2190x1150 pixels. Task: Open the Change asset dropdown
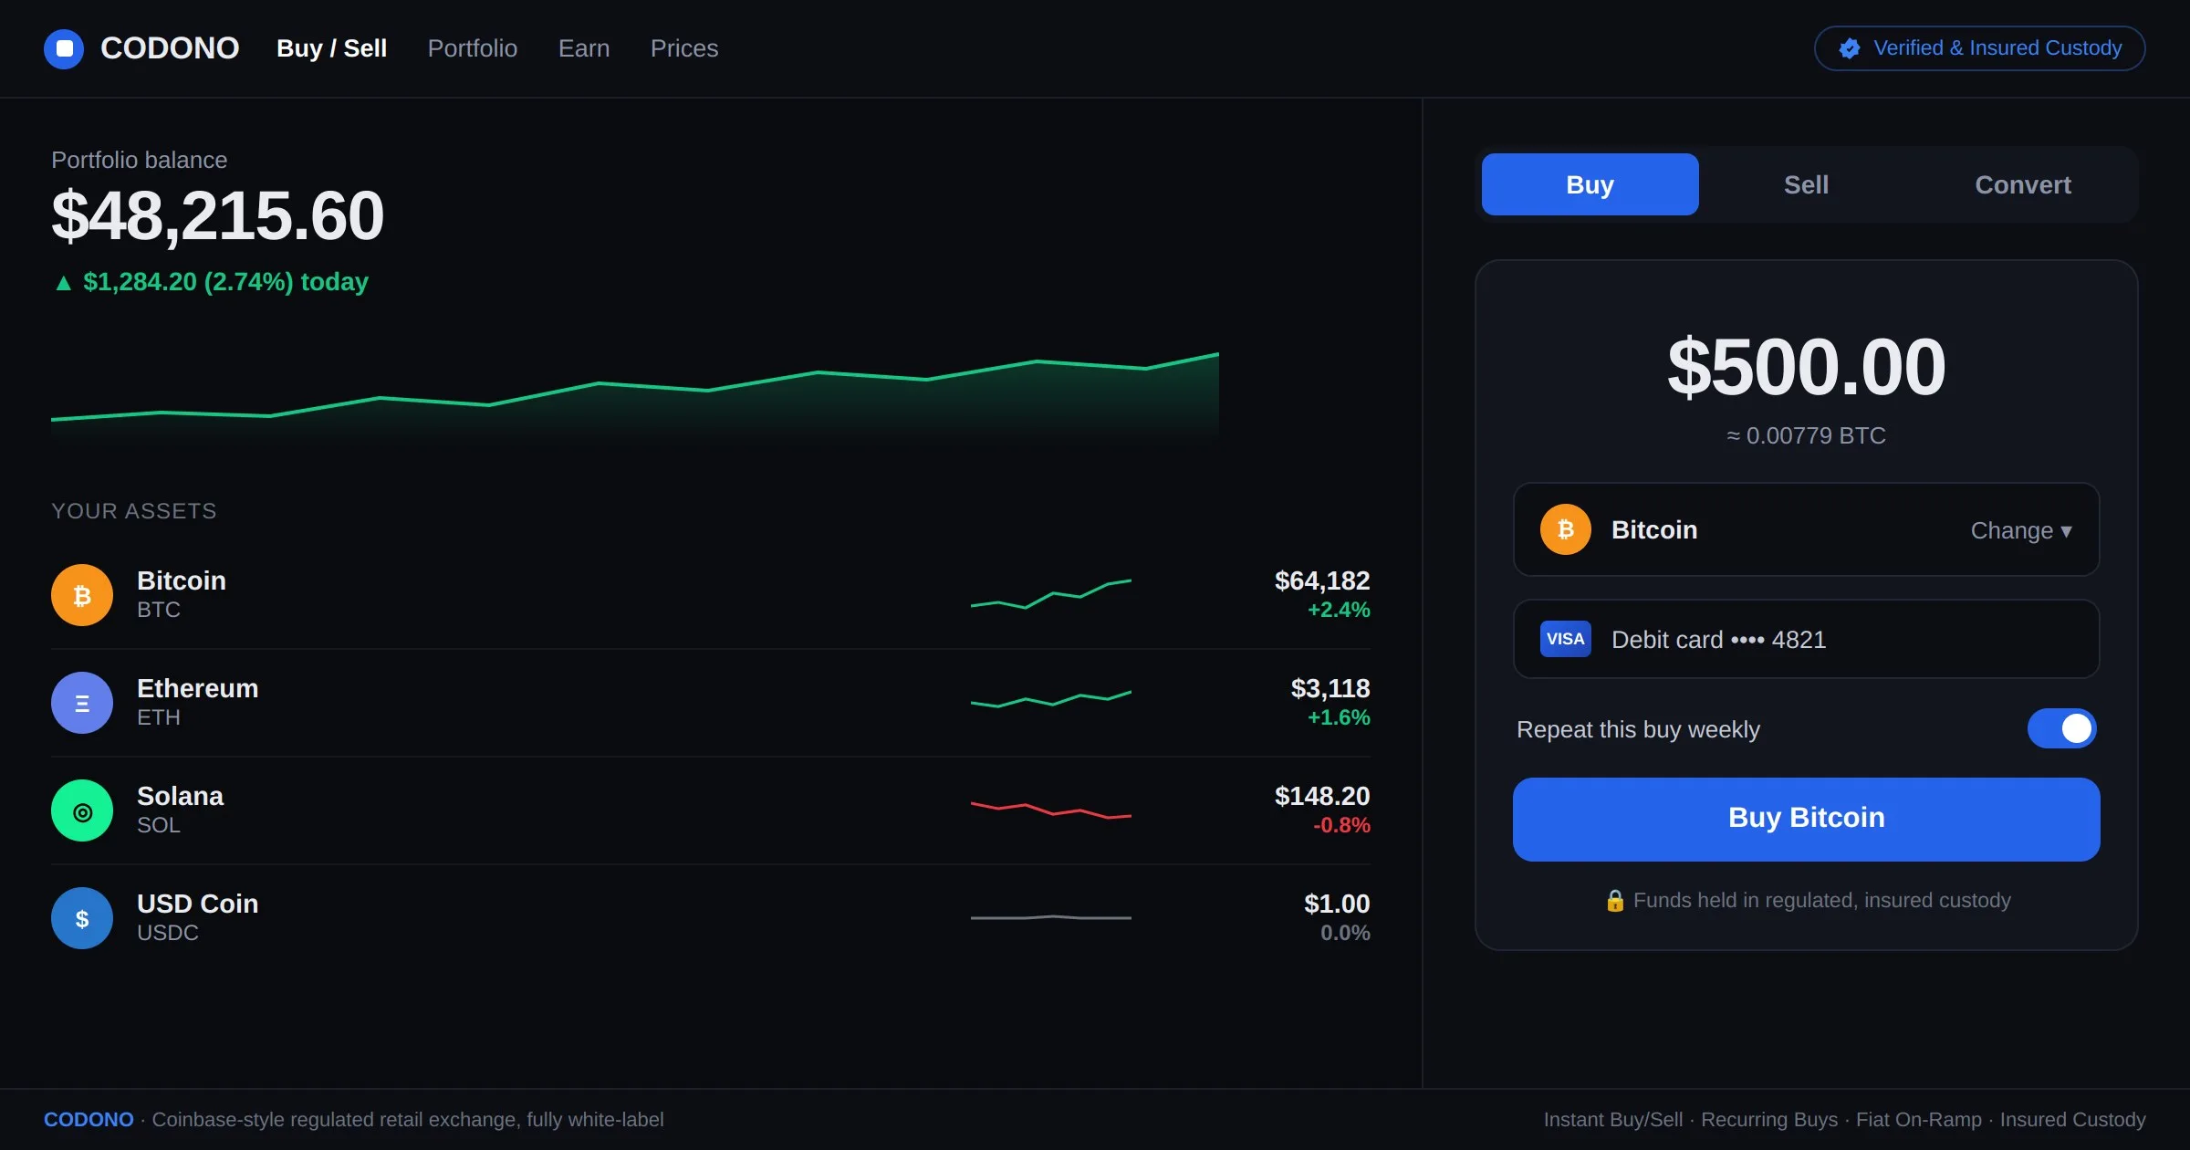[x=2021, y=530]
